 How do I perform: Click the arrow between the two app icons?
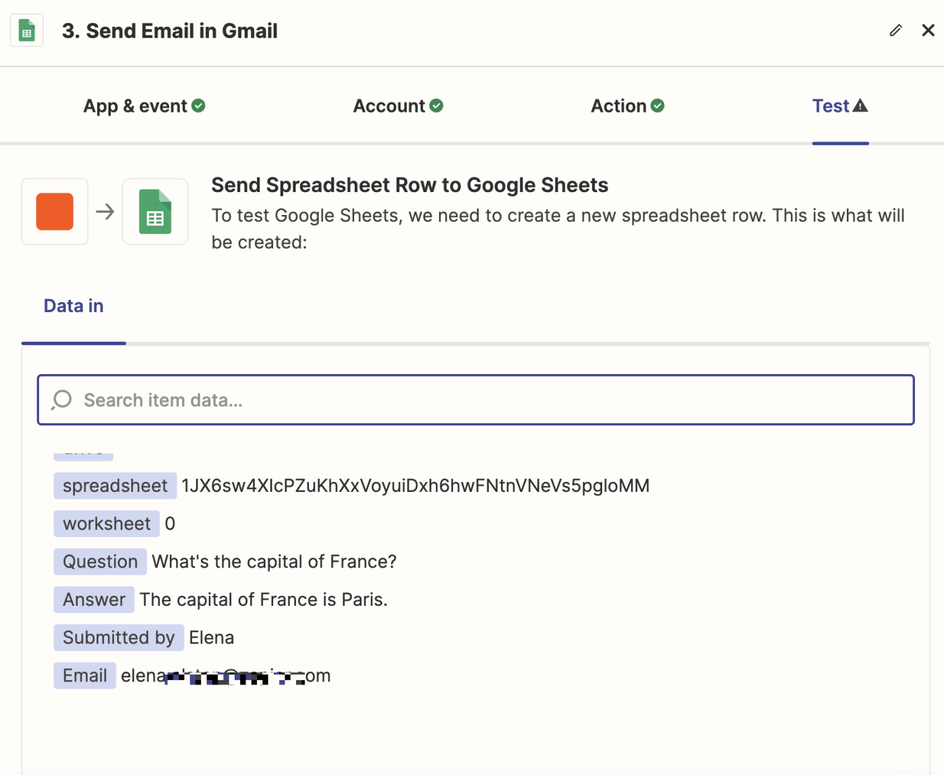(105, 212)
